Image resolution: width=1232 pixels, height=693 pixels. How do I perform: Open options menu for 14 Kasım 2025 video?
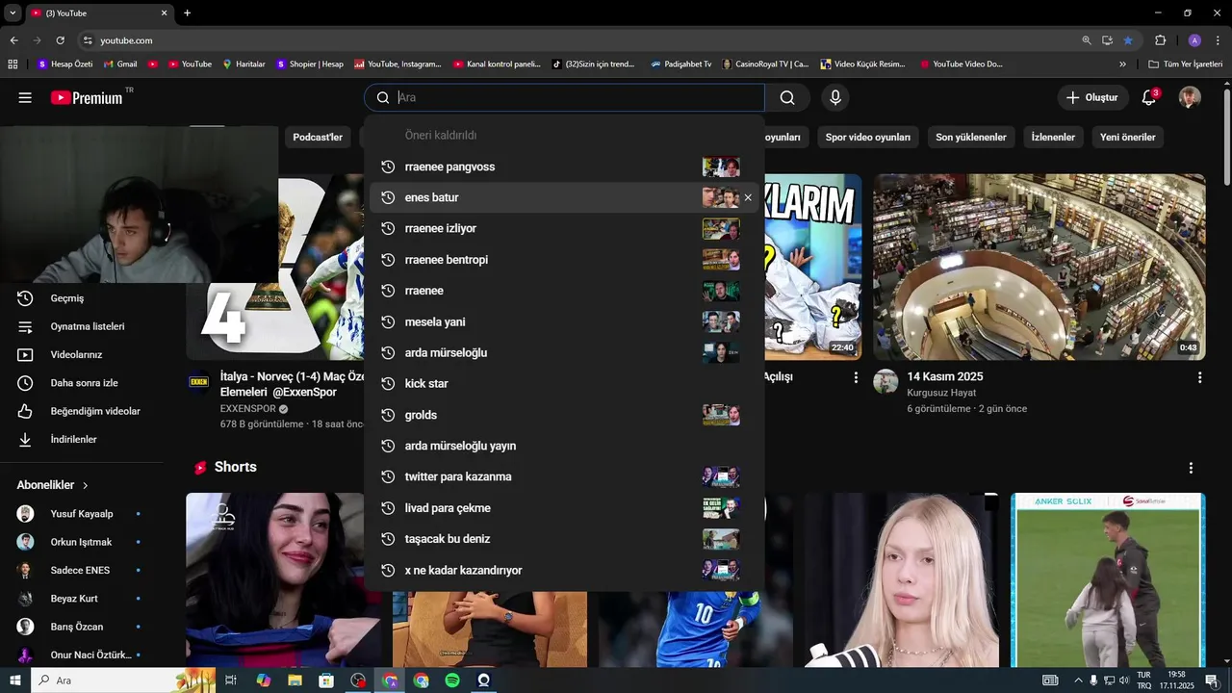click(x=1199, y=378)
